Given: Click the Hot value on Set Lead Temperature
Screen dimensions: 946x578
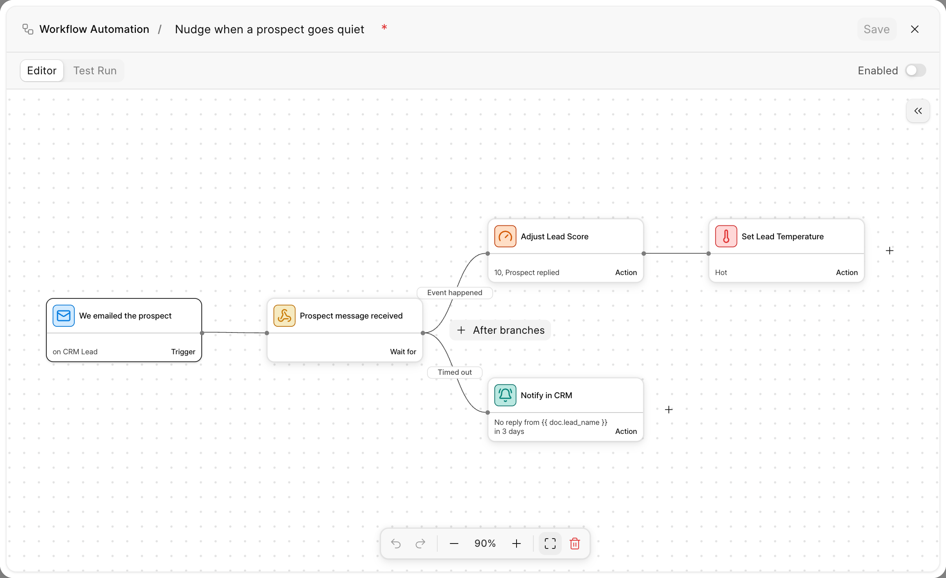Looking at the screenshot, I should point(721,273).
